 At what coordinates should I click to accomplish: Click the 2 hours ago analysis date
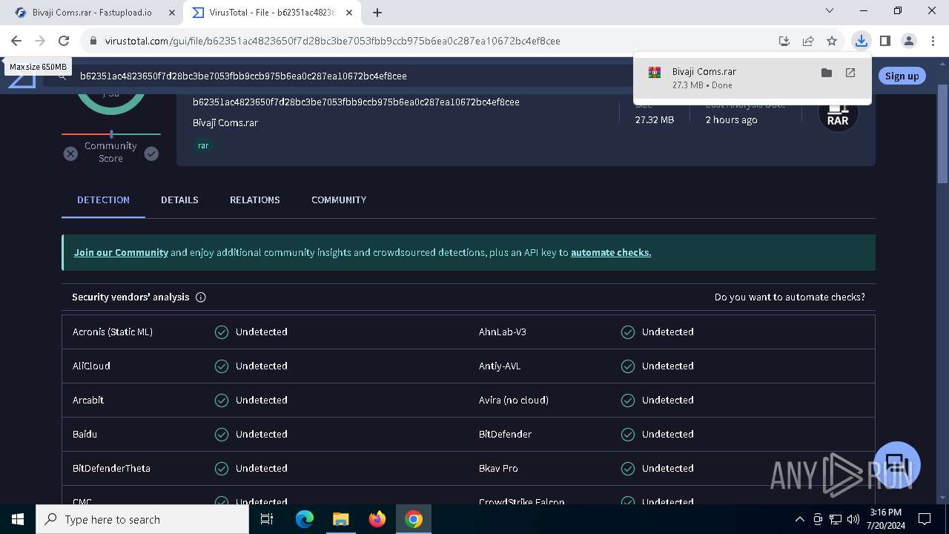click(731, 119)
